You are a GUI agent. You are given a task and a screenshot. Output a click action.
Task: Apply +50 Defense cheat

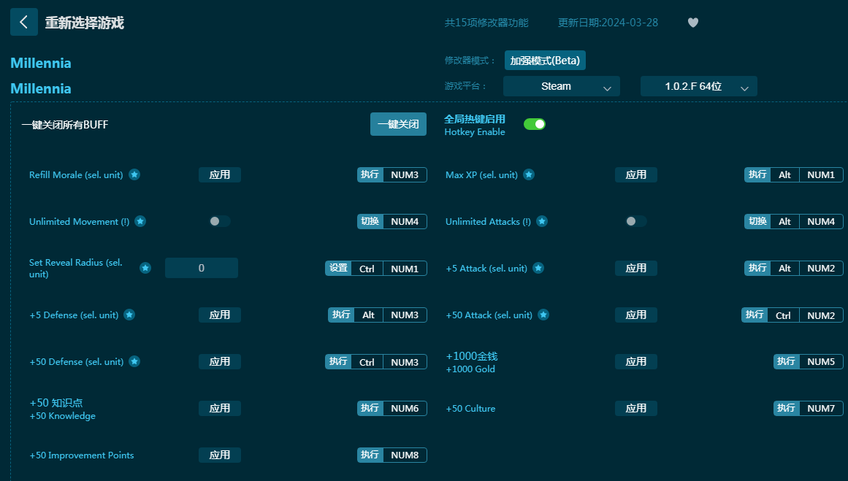(x=220, y=361)
